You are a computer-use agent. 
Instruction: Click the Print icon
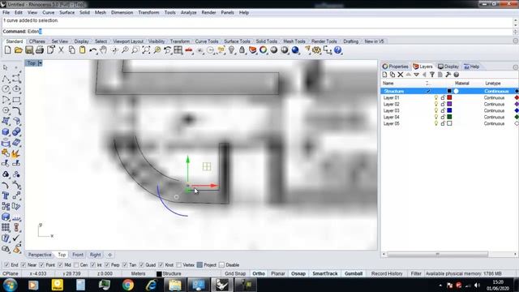point(40,50)
